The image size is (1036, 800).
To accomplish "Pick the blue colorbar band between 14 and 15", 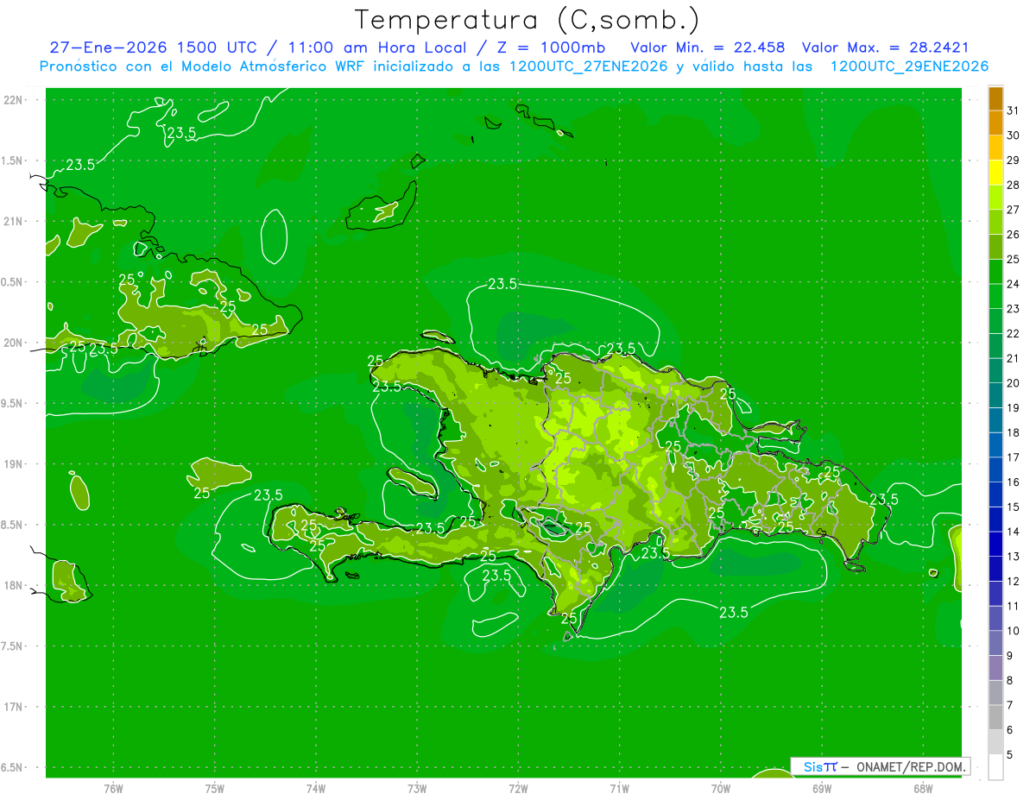I will (x=995, y=520).
